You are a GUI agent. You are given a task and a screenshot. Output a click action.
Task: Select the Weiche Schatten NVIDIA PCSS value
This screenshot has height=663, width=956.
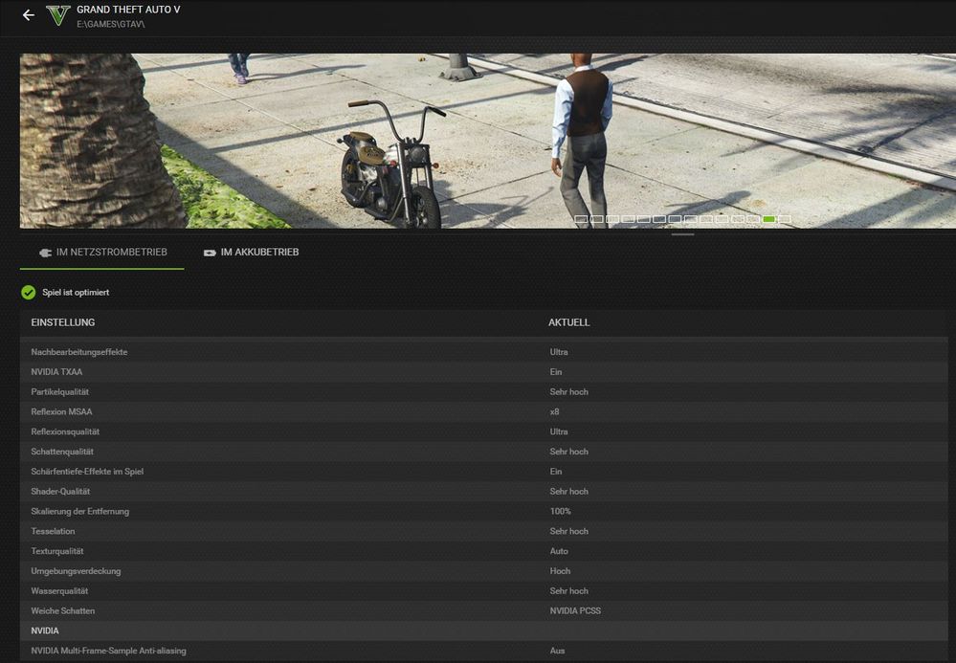point(574,610)
